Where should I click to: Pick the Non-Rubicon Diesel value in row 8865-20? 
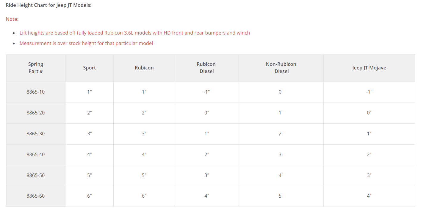(281, 113)
